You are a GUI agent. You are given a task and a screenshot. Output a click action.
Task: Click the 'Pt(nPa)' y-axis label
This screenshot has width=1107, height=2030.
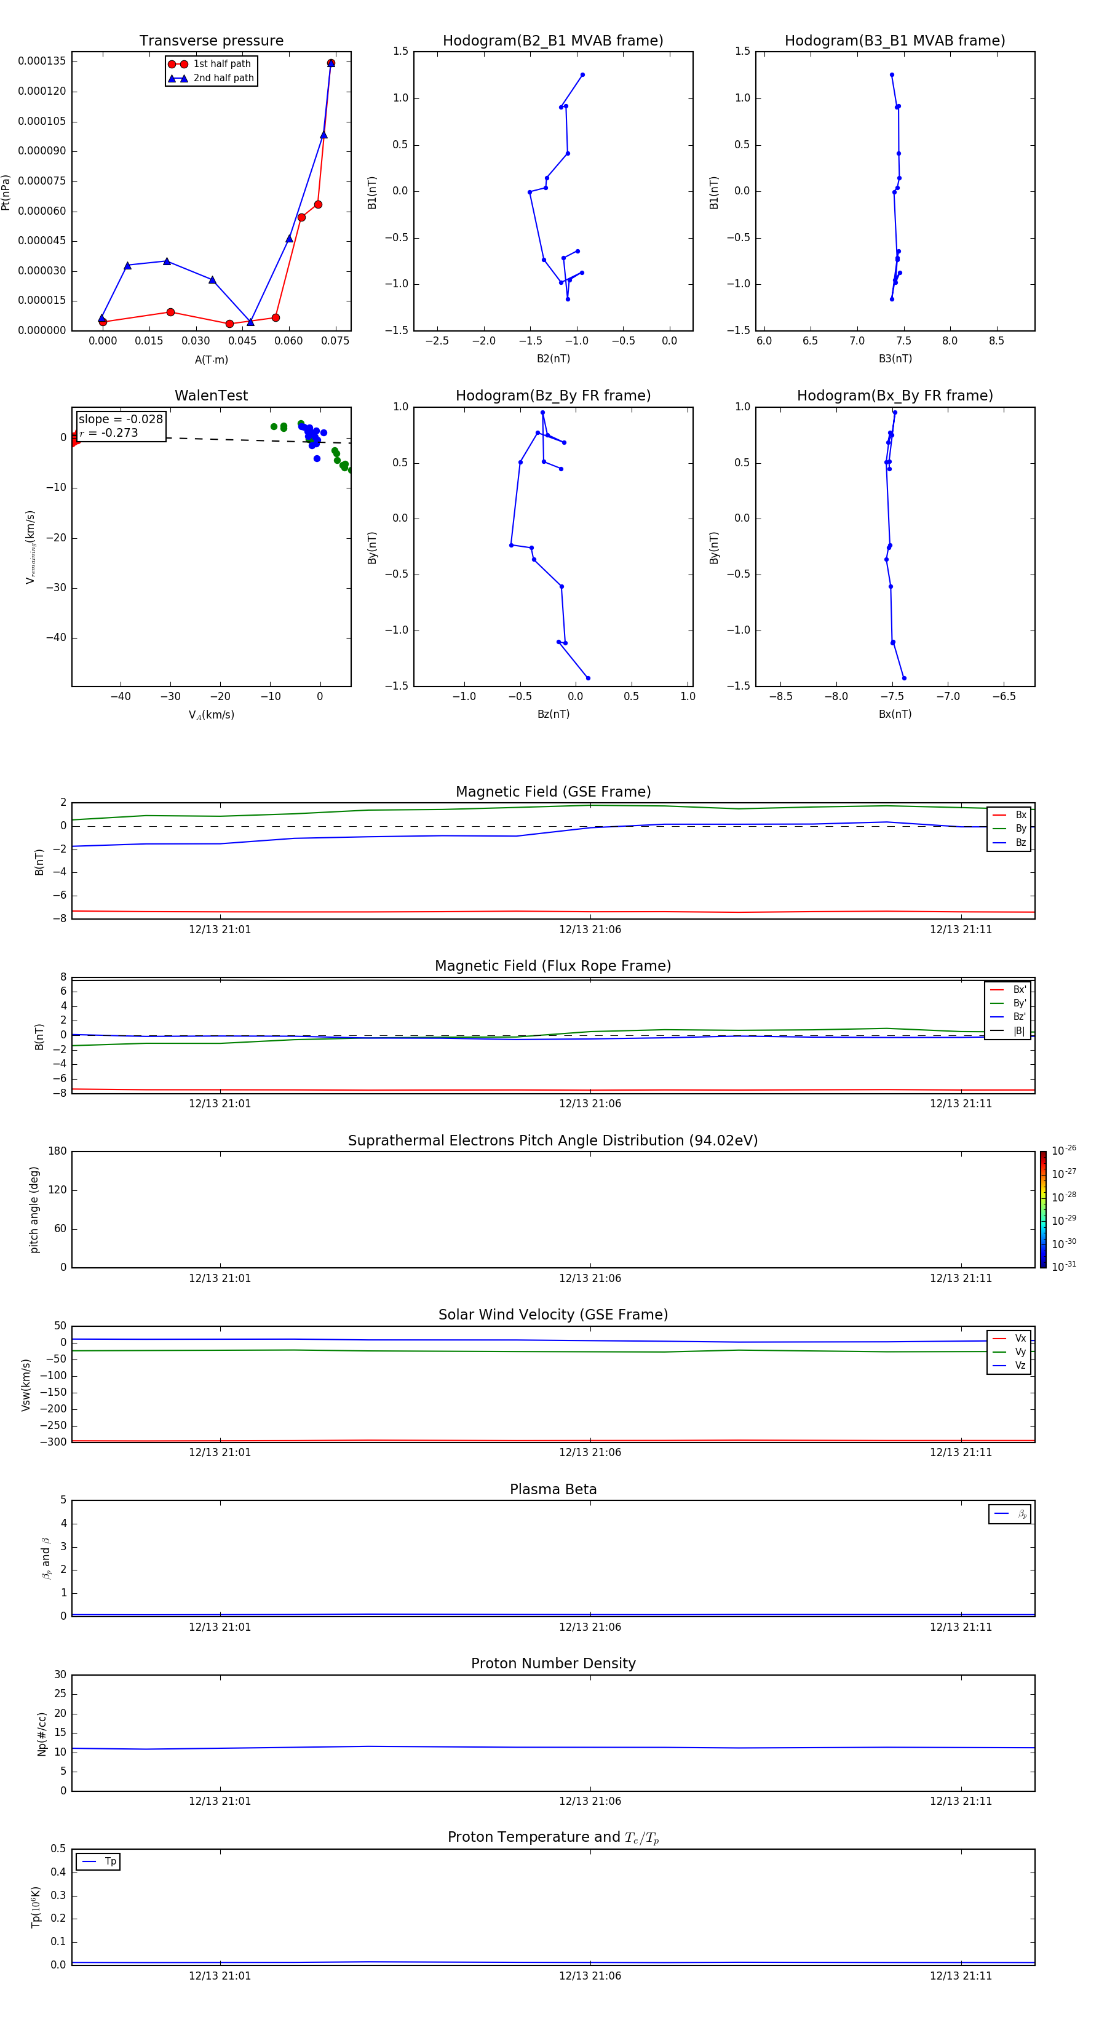pos(6,191)
